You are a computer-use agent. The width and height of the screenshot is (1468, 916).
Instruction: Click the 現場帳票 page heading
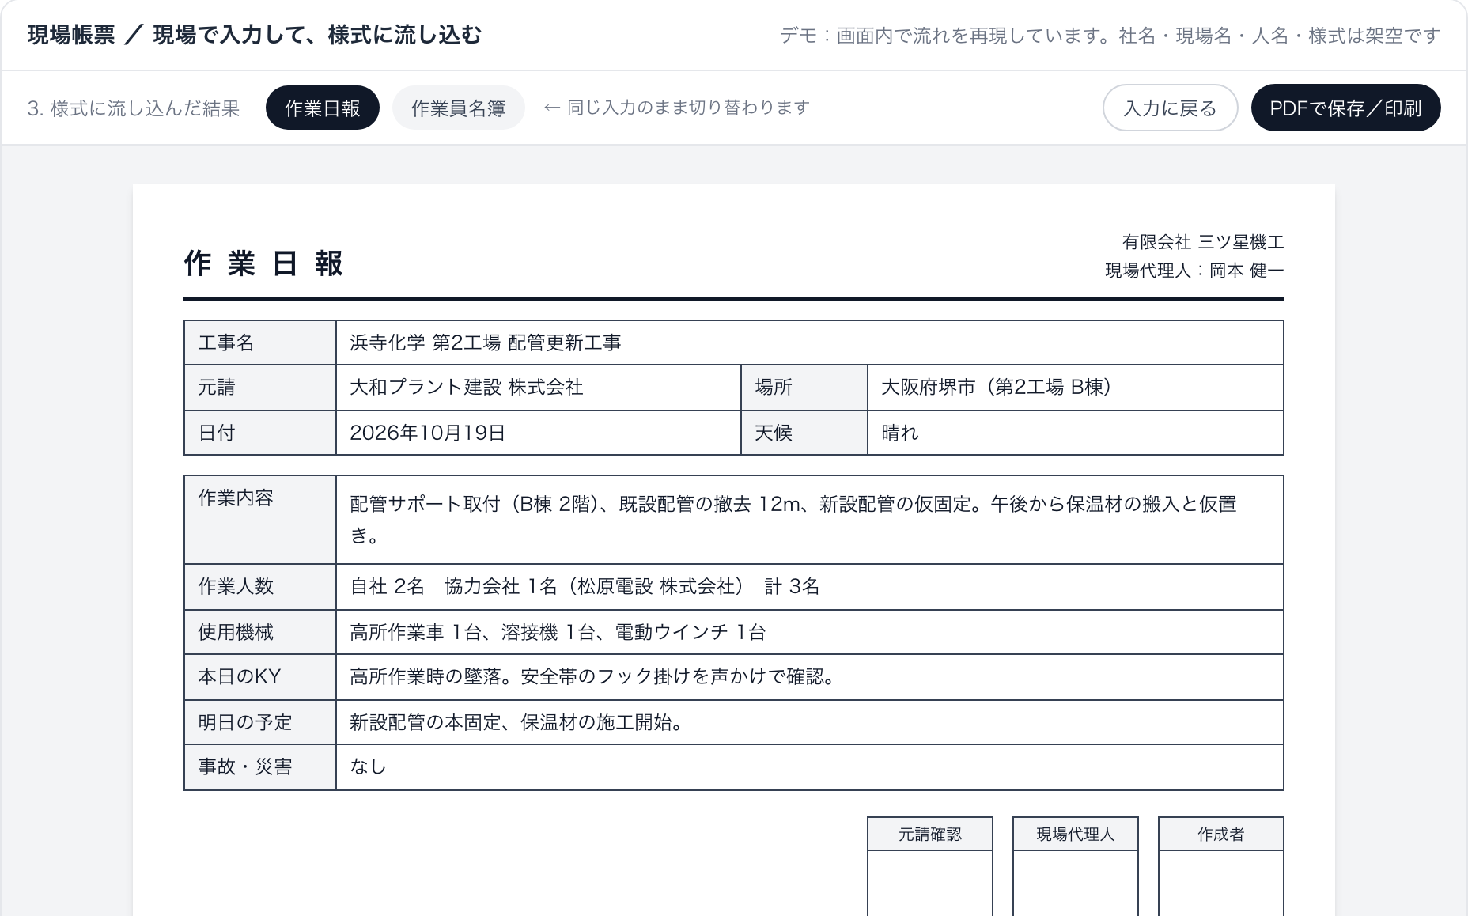[x=254, y=35]
